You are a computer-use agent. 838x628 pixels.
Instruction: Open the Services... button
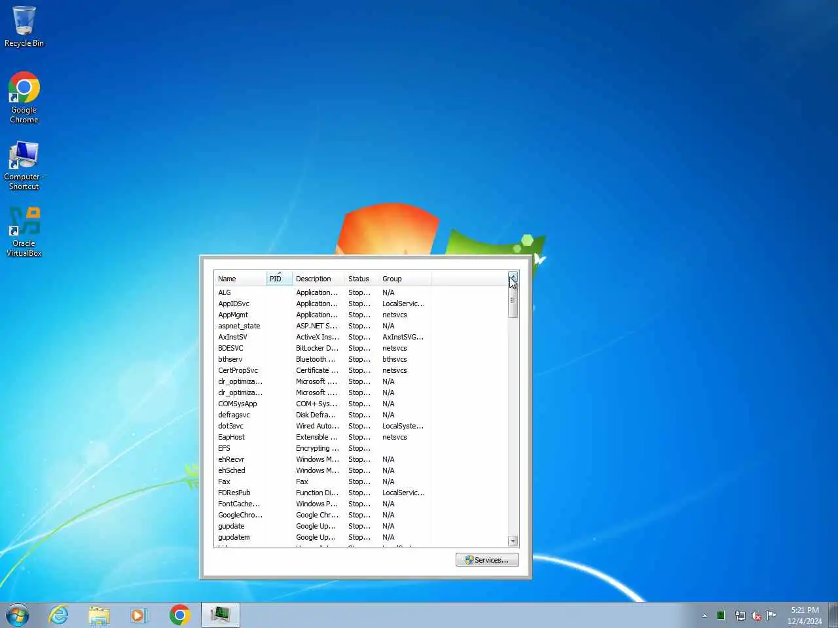click(487, 560)
